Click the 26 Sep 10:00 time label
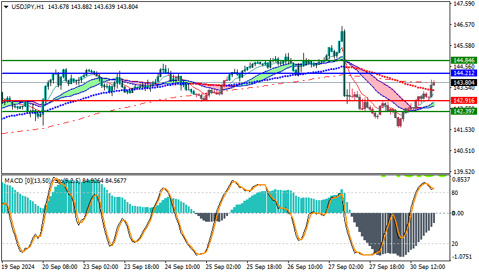The height and width of the screenshot is (274, 479). pyautogui.click(x=305, y=267)
